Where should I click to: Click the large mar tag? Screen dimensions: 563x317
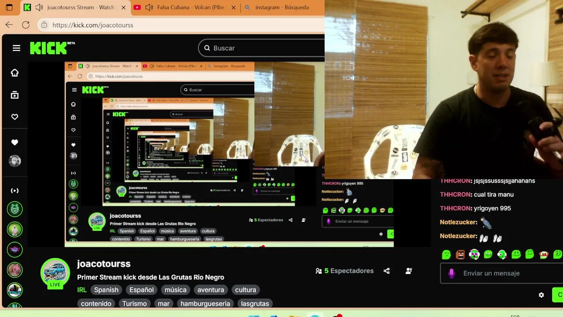coord(164,303)
